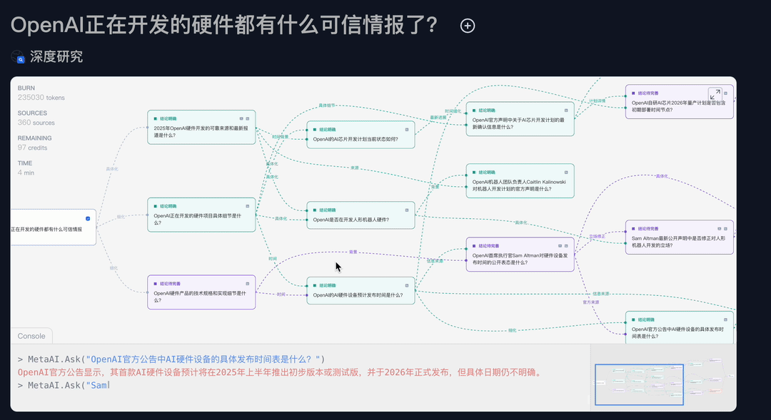Expand the graph with the fullscreen arrows icon
771x420 pixels.
(715, 94)
